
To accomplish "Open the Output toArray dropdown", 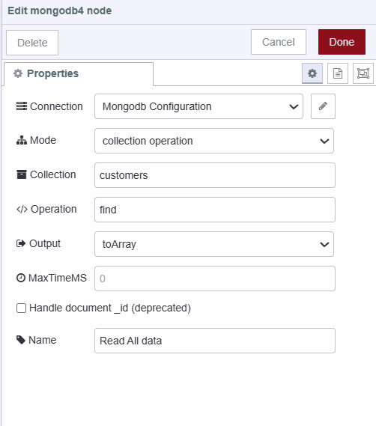I will point(214,244).
